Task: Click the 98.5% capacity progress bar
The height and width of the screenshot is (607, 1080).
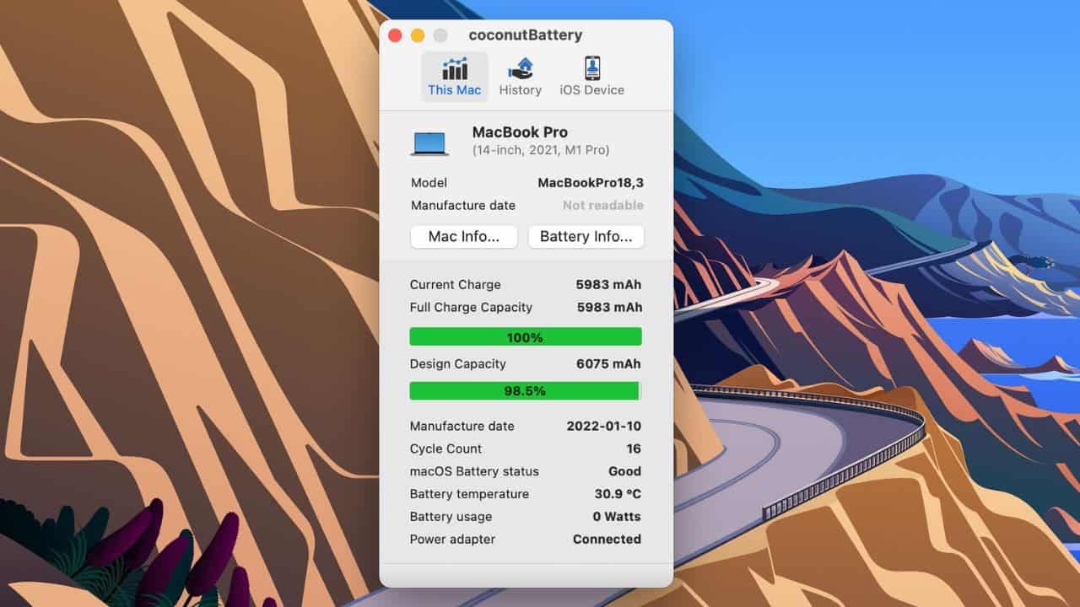Action: [x=526, y=391]
